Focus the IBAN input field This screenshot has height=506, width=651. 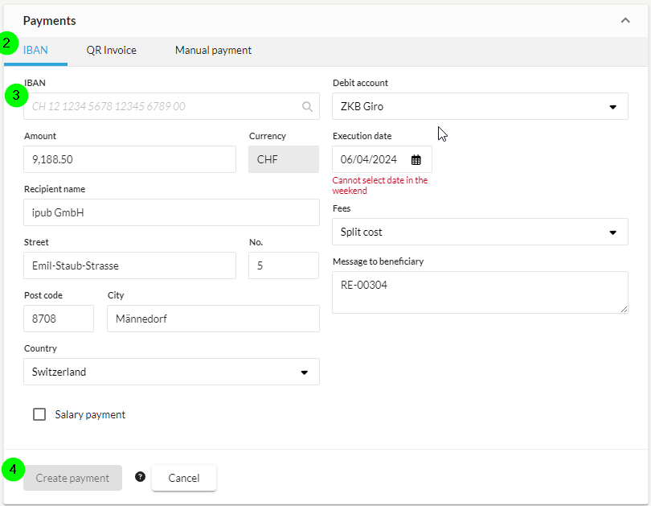(171, 106)
